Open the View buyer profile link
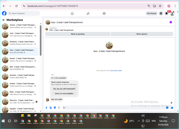This screenshot has height=129, width=179. (x=116, y=70)
